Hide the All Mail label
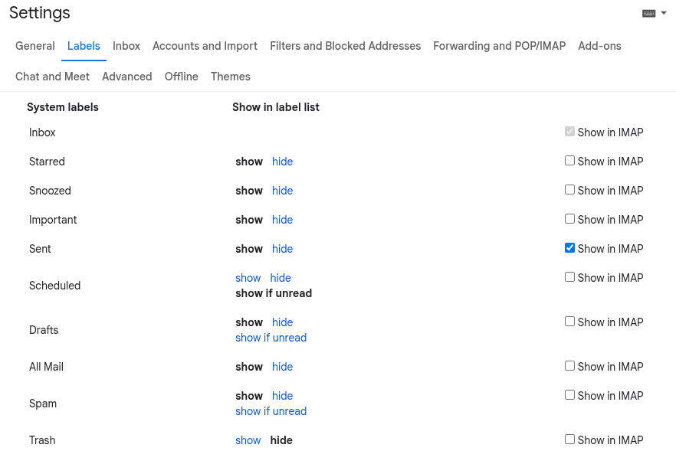Screen dimensions: 676x451 (282, 367)
